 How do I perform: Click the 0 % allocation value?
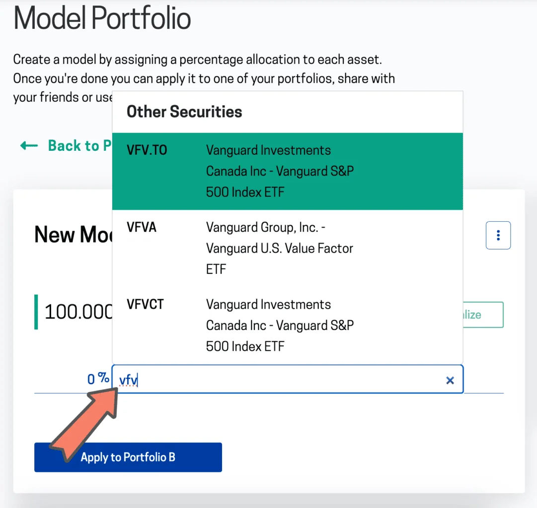(98, 379)
